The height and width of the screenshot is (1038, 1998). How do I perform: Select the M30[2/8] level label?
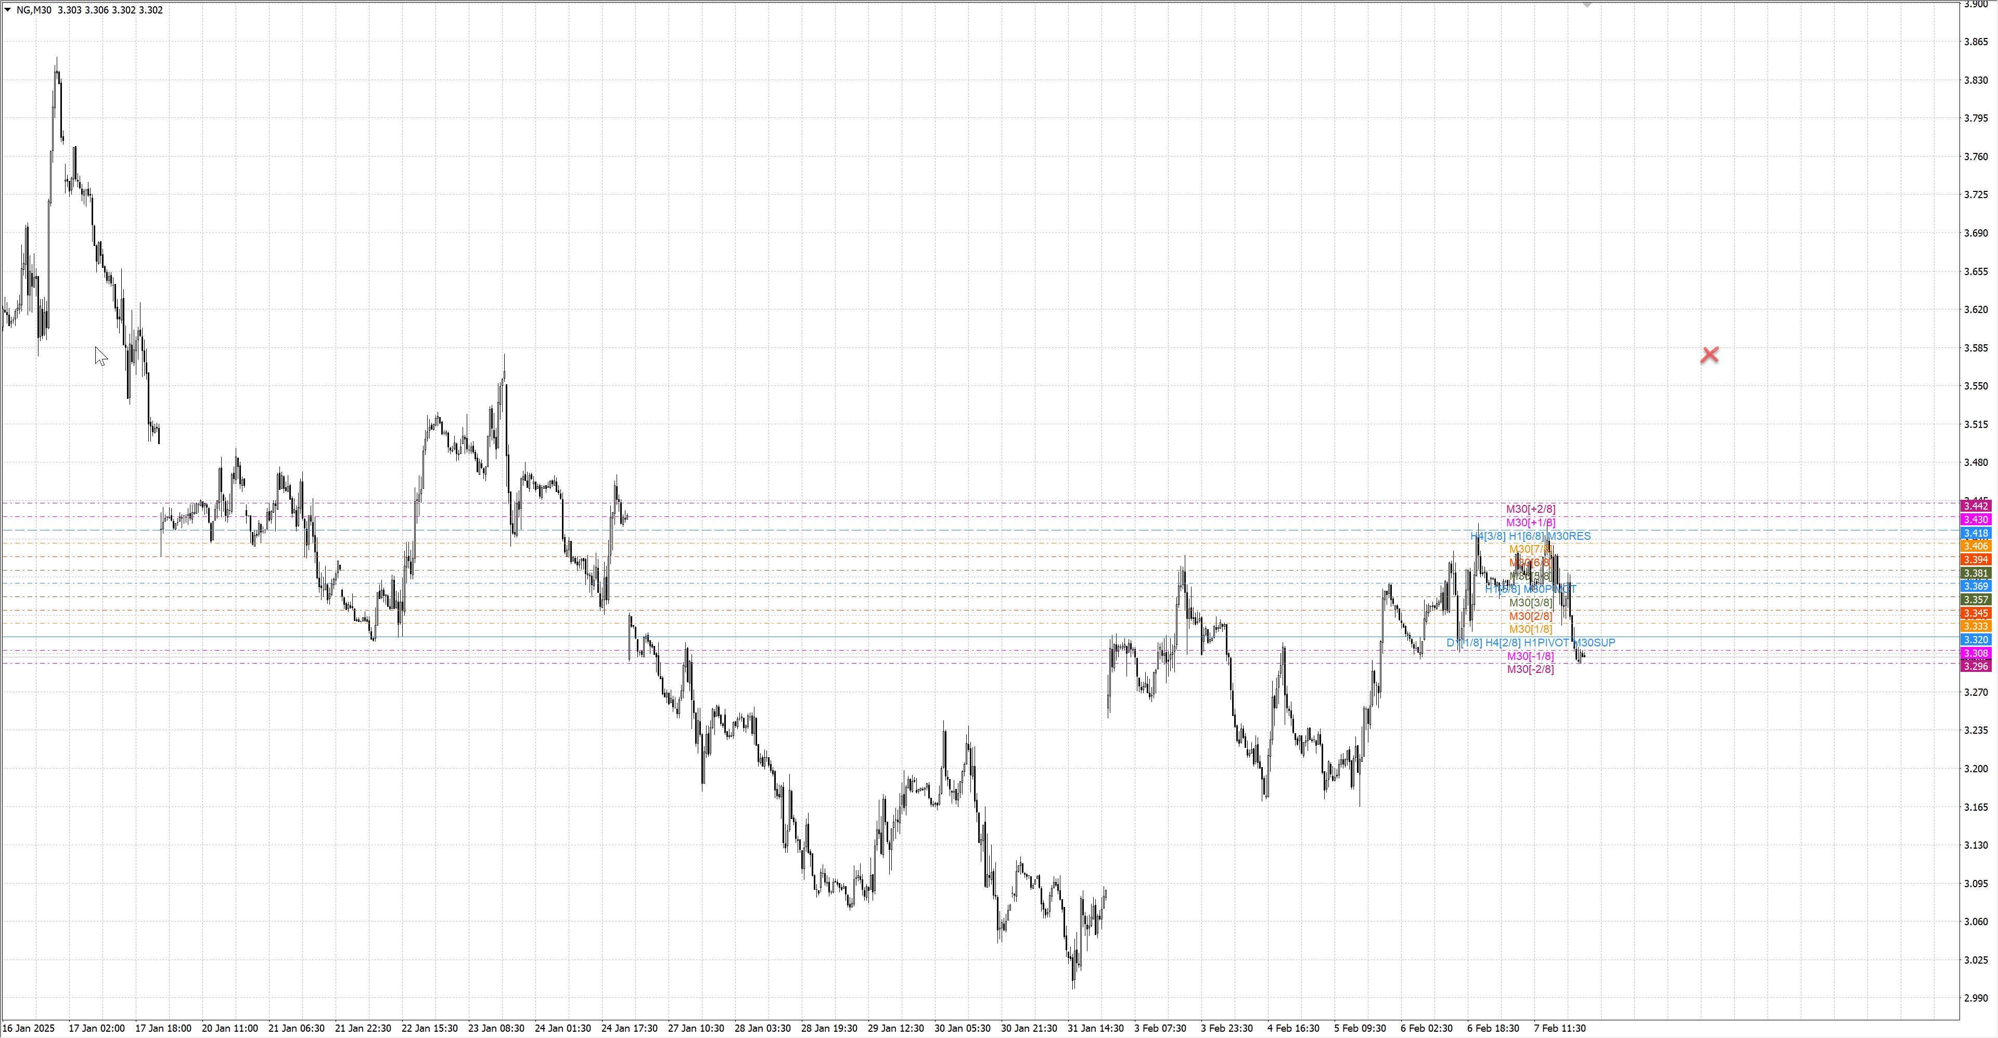[1530, 616]
